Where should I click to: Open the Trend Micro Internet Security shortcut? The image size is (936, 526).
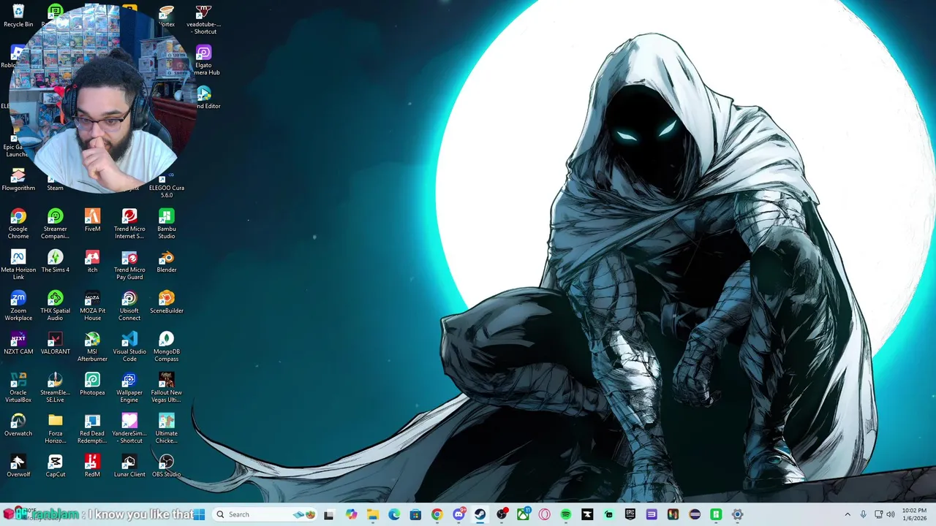click(129, 224)
